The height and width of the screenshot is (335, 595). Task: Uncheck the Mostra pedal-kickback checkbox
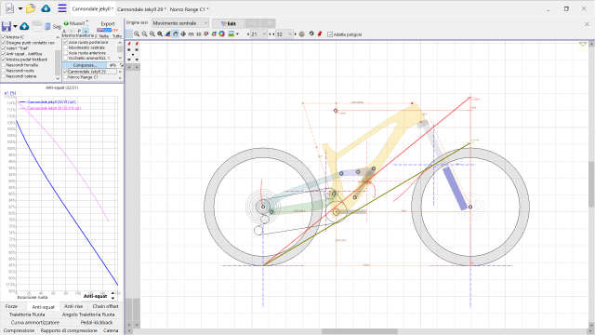4,60
